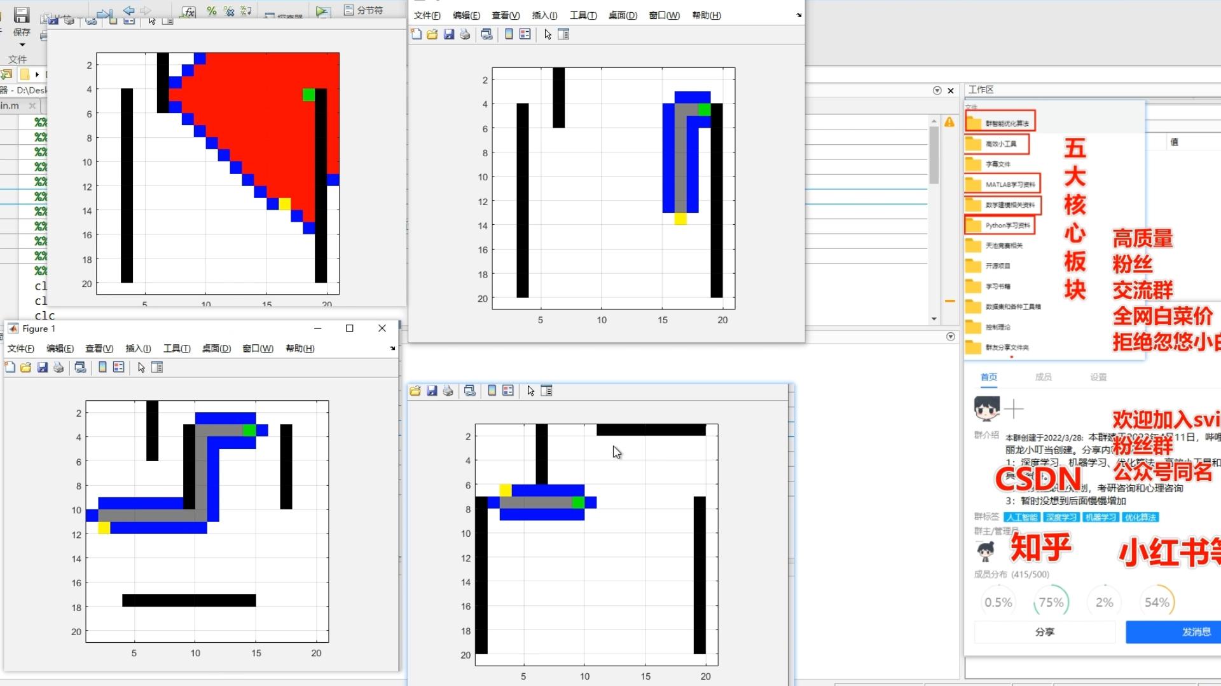This screenshot has width=1221, height=686.
Task: Click Open File icon in top-center figure toolbar
Action: point(432,34)
